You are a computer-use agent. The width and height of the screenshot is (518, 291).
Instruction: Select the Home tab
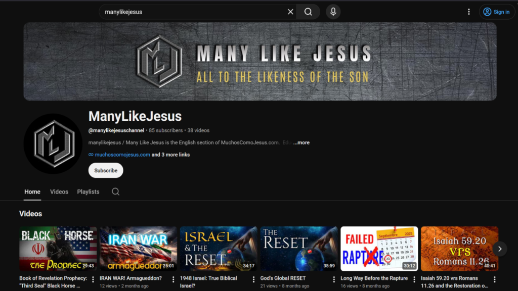tap(32, 191)
